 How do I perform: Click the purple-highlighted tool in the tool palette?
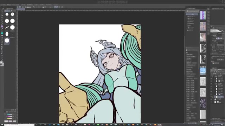tap(2, 27)
